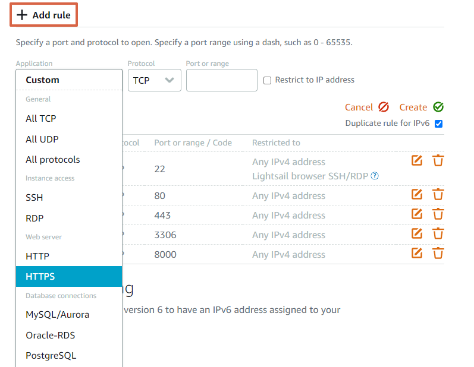
Task: Select HTTP from the application list
Action: pyautogui.click(x=69, y=256)
